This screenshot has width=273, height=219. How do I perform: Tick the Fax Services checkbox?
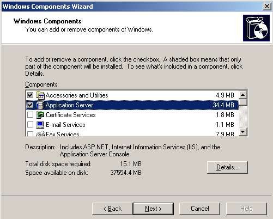30,134
